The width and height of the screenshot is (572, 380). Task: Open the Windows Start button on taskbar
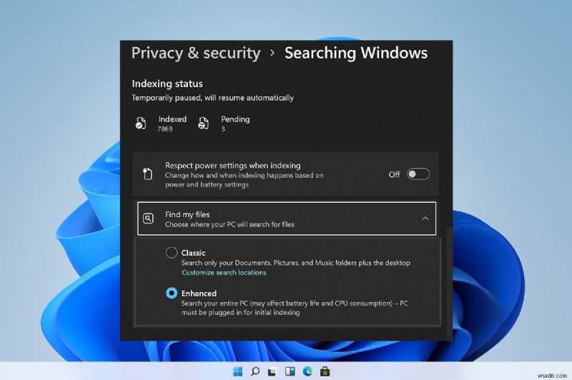coord(237,371)
